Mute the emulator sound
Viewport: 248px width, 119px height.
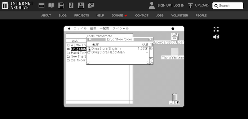[x=216, y=37]
